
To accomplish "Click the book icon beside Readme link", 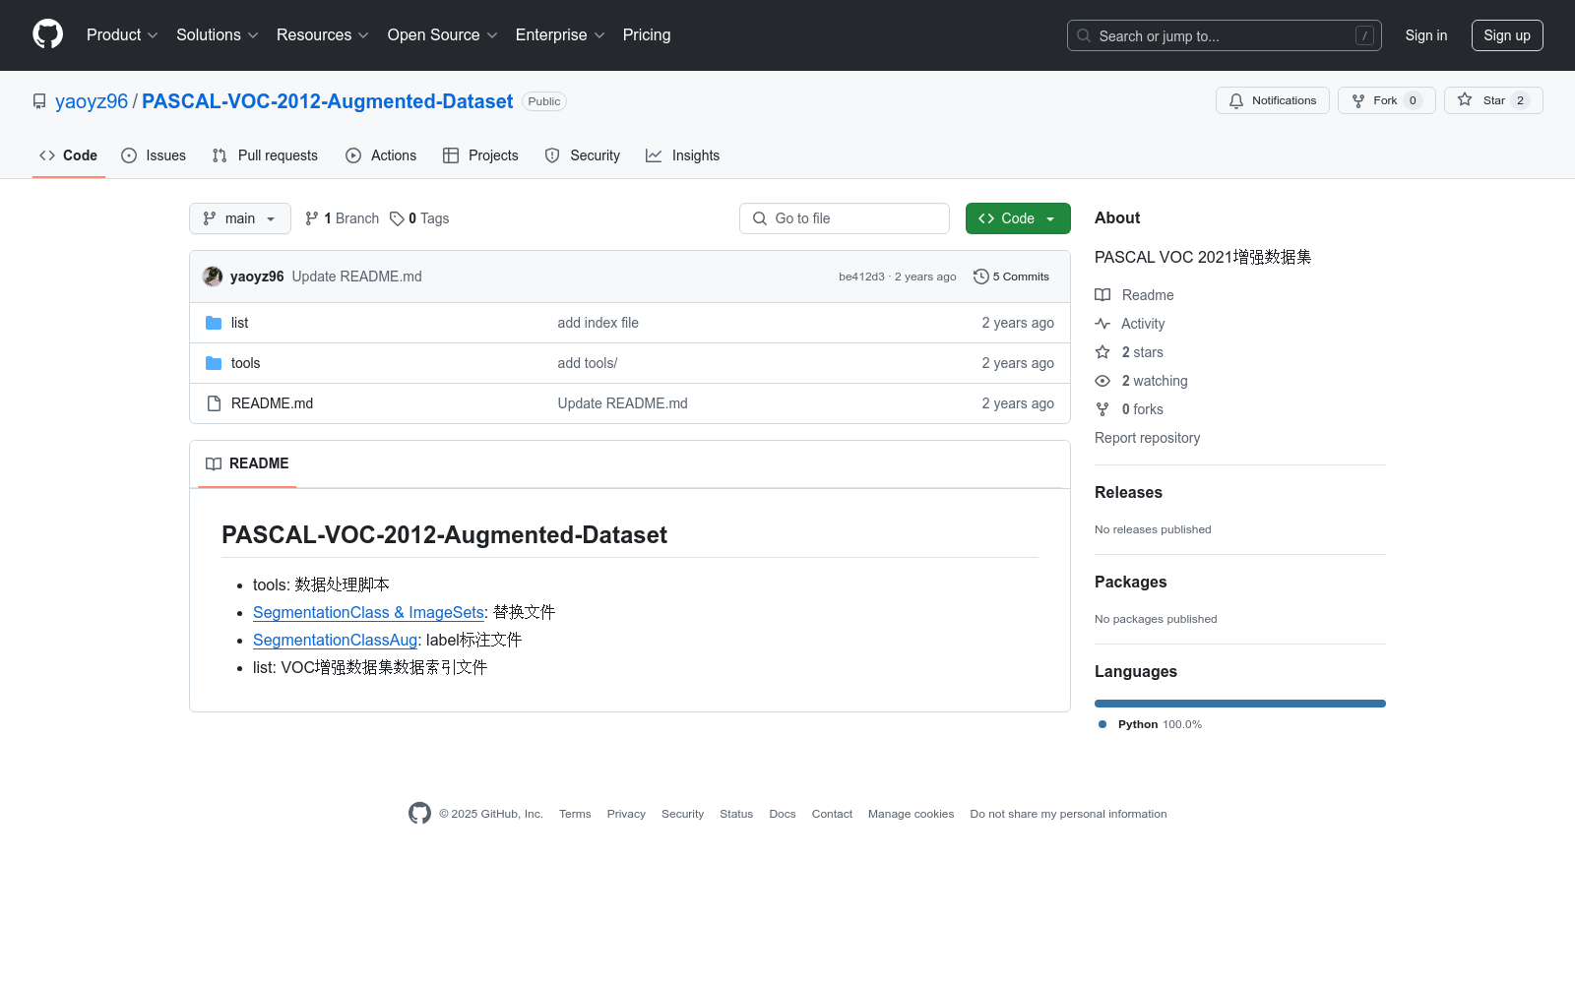I will (x=1102, y=295).
